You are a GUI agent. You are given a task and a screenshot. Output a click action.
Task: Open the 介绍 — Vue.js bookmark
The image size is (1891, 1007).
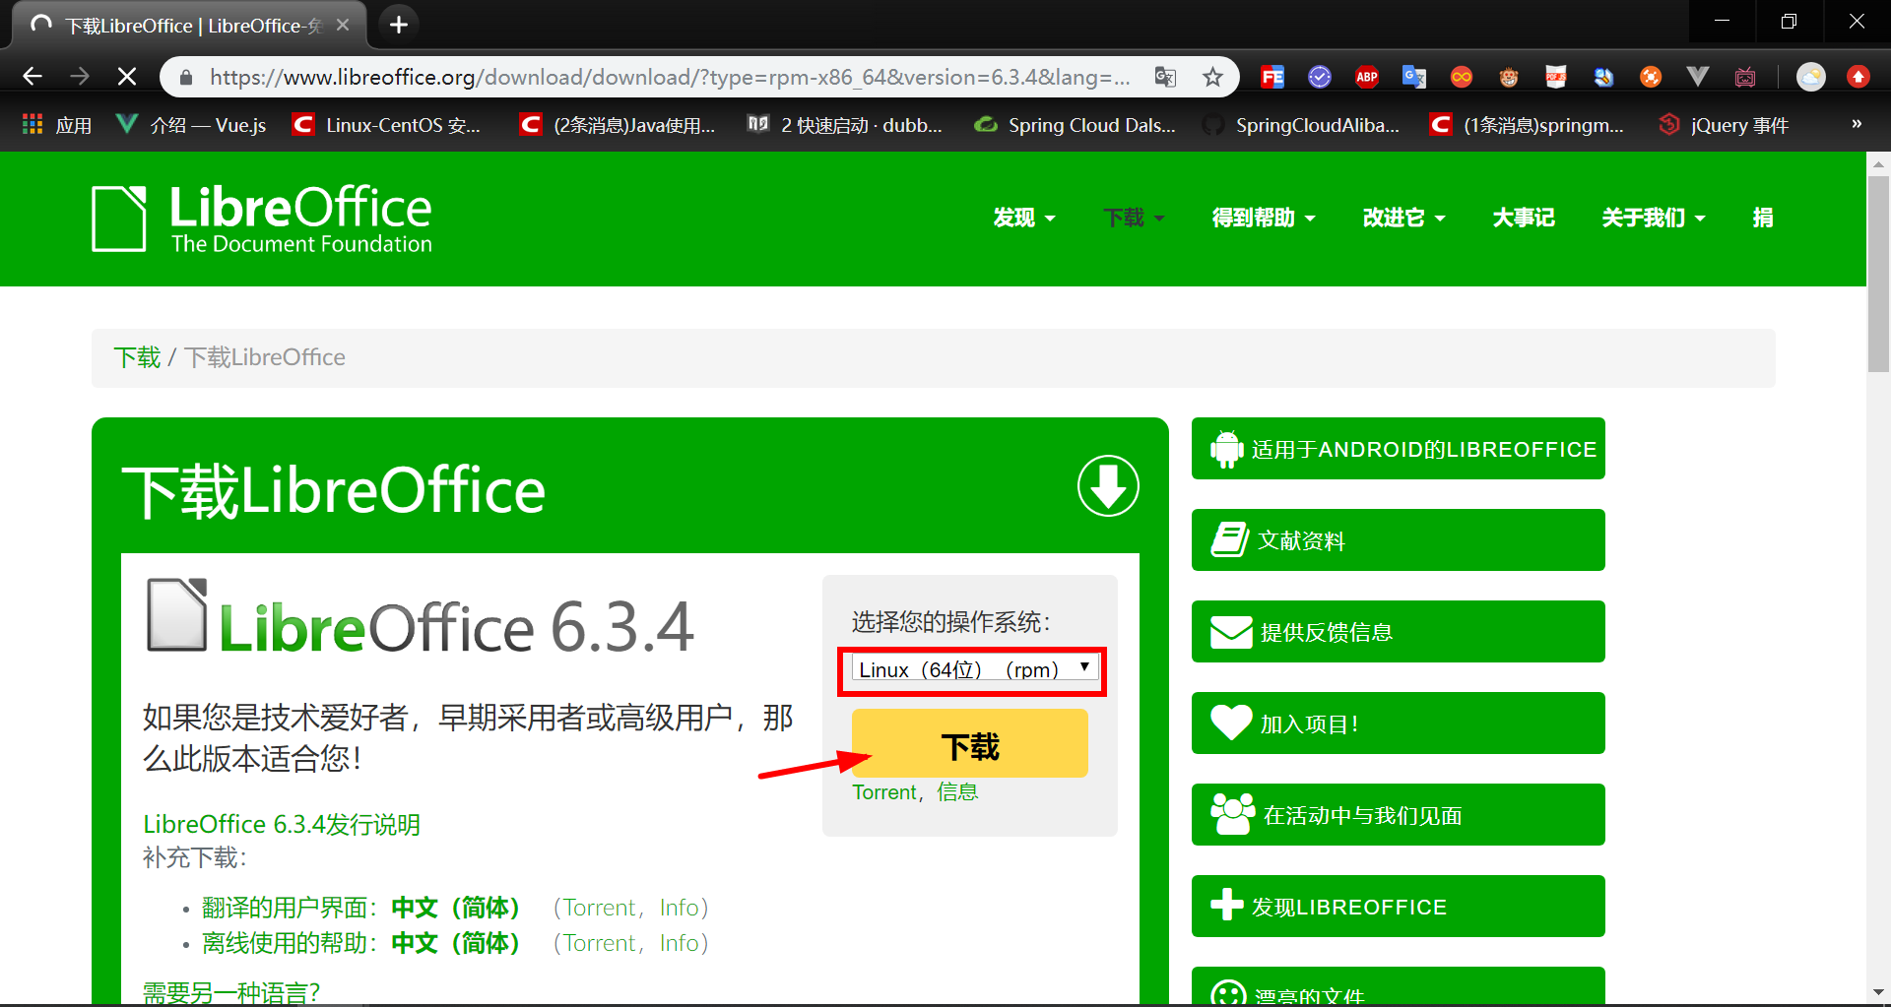tap(192, 125)
